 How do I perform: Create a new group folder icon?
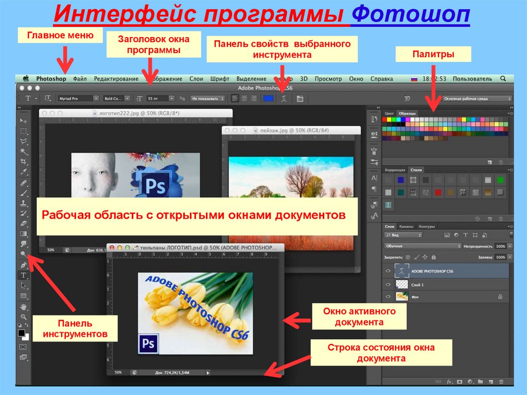480,382
